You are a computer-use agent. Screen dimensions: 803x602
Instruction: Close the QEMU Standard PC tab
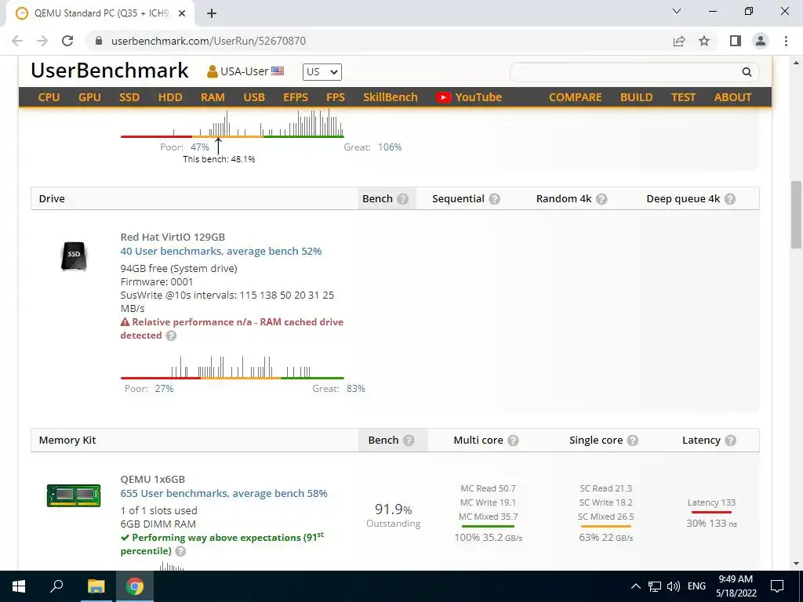pos(182,14)
